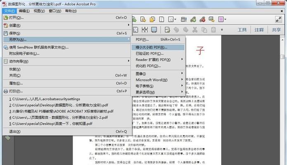
Task: Click the image edit toolbar icon
Action: click(x=211, y=19)
